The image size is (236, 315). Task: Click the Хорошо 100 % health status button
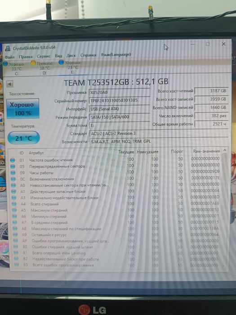pos(22,108)
